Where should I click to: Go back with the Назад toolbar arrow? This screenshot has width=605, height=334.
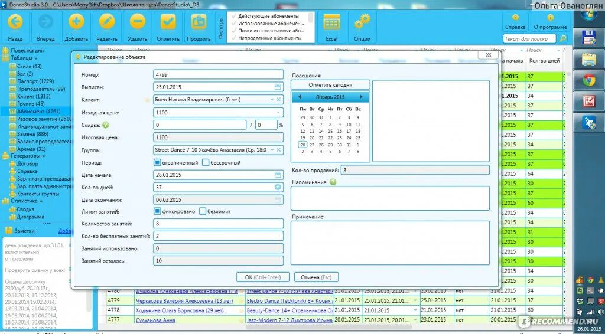pos(15,22)
